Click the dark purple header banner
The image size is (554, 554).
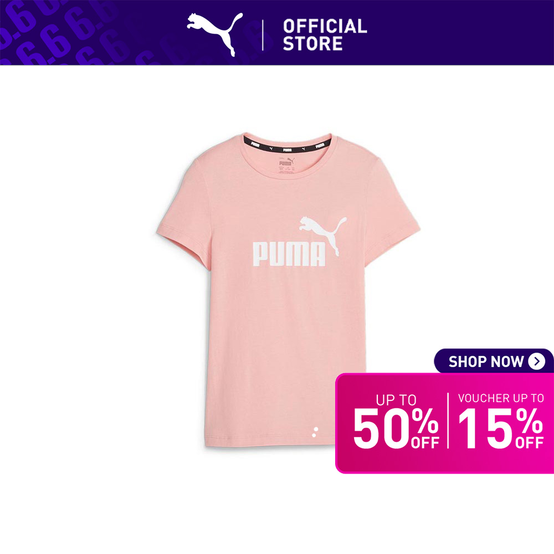(277, 33)
